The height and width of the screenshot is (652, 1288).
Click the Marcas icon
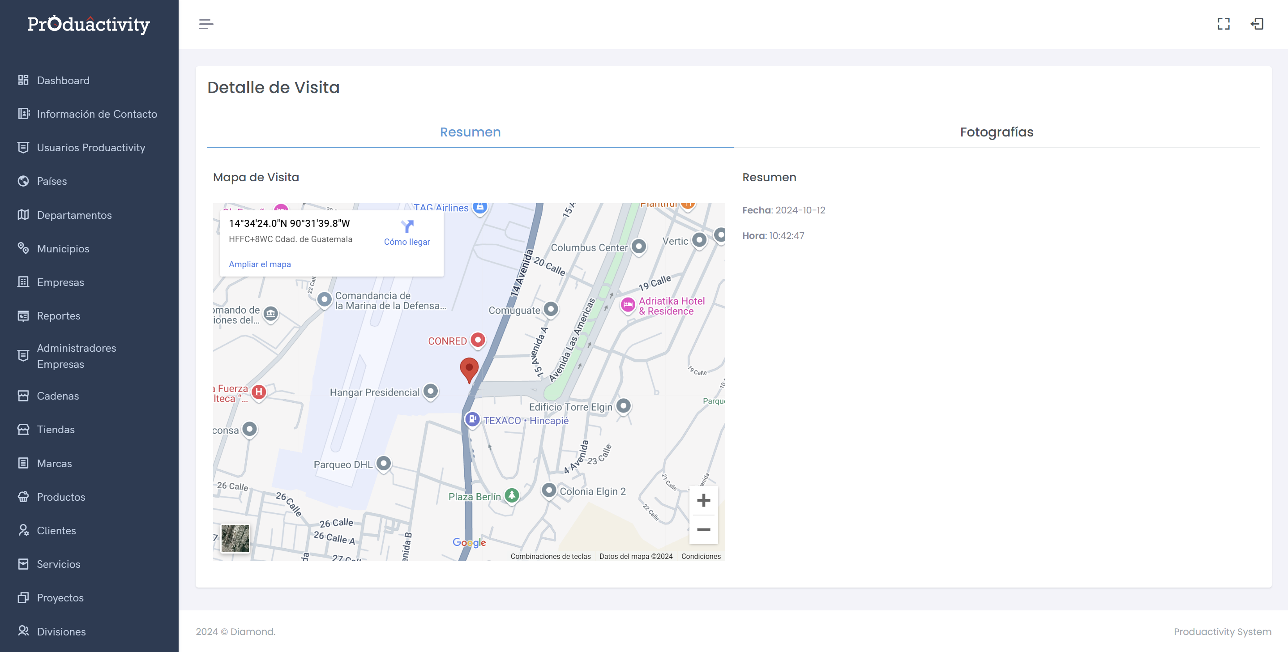23,463
